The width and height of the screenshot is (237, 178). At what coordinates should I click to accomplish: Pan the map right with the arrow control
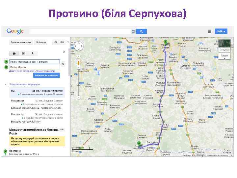point(82,46)
